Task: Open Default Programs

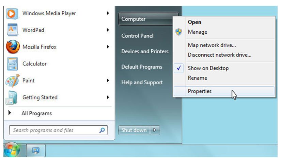Action: pyautogui.click(x=142, y=67)
